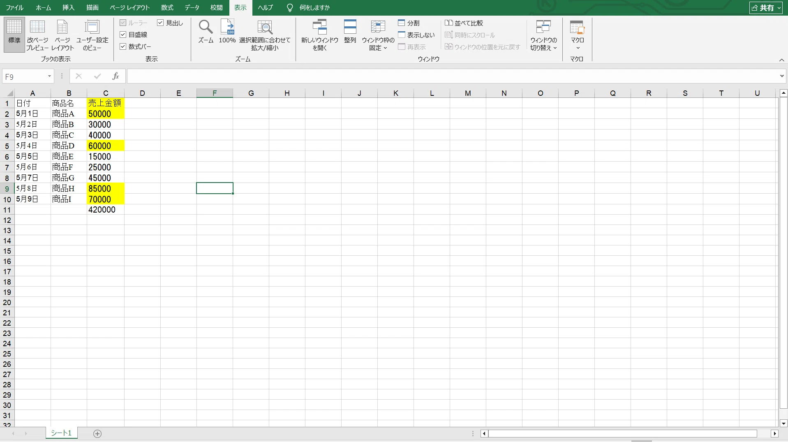This screenshot has height=442, width=788.
Task: Switch to ページレイアウト view
Action: [x=62, y=35]
